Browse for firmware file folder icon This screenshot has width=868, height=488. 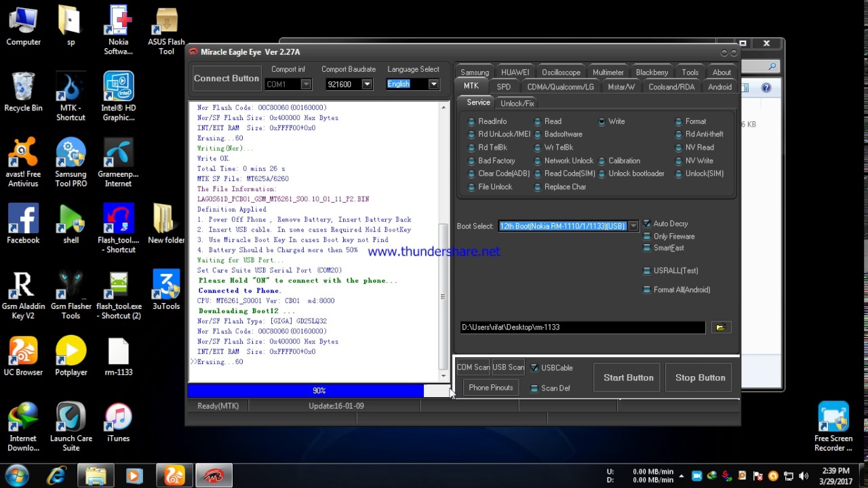click(x=720, y=327)
